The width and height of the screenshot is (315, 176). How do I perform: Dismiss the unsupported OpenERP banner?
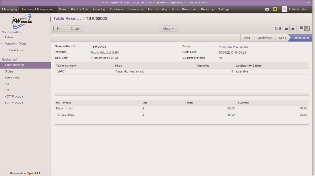click(x=309, y=2)
